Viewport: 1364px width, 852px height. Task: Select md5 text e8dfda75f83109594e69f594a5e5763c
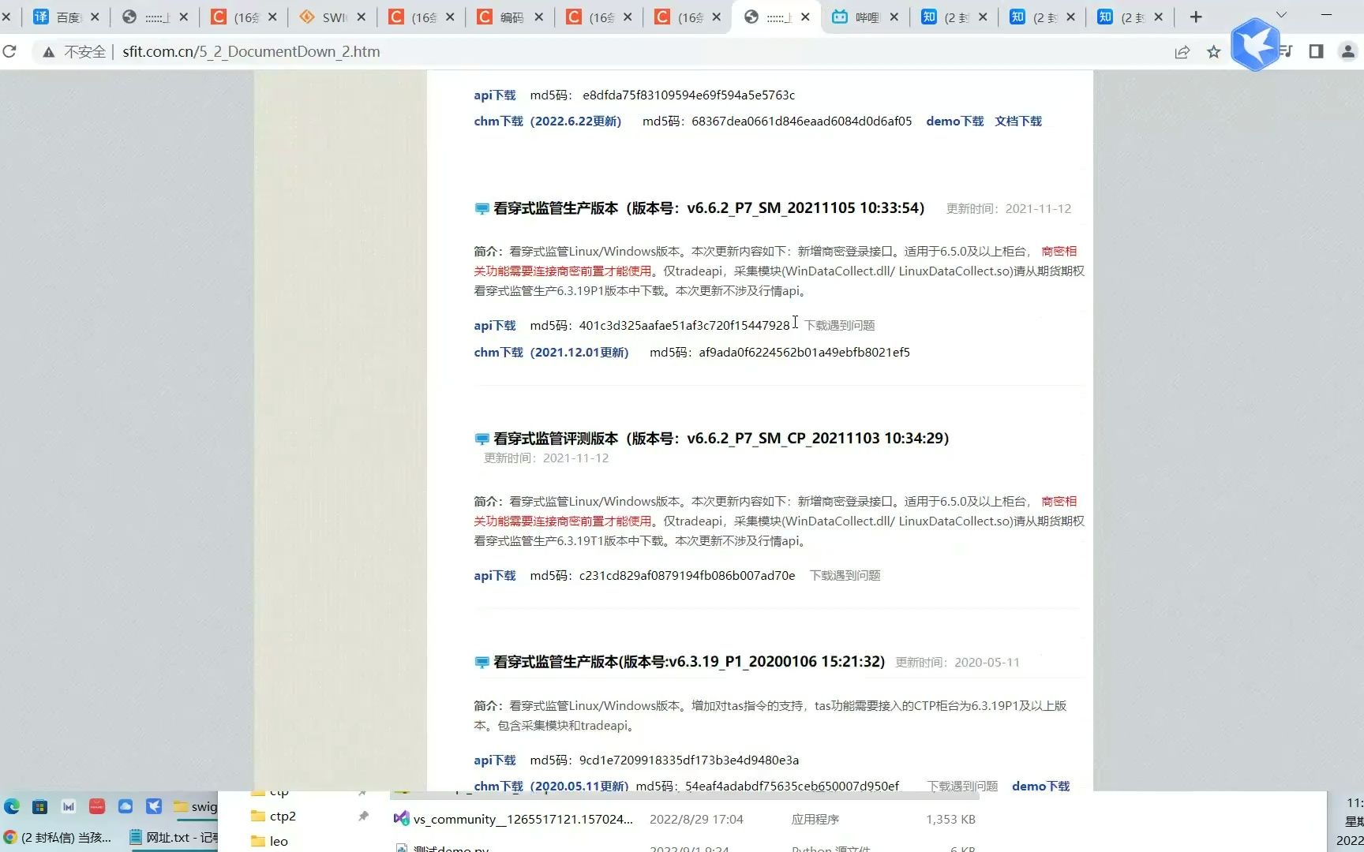point(688,95)
